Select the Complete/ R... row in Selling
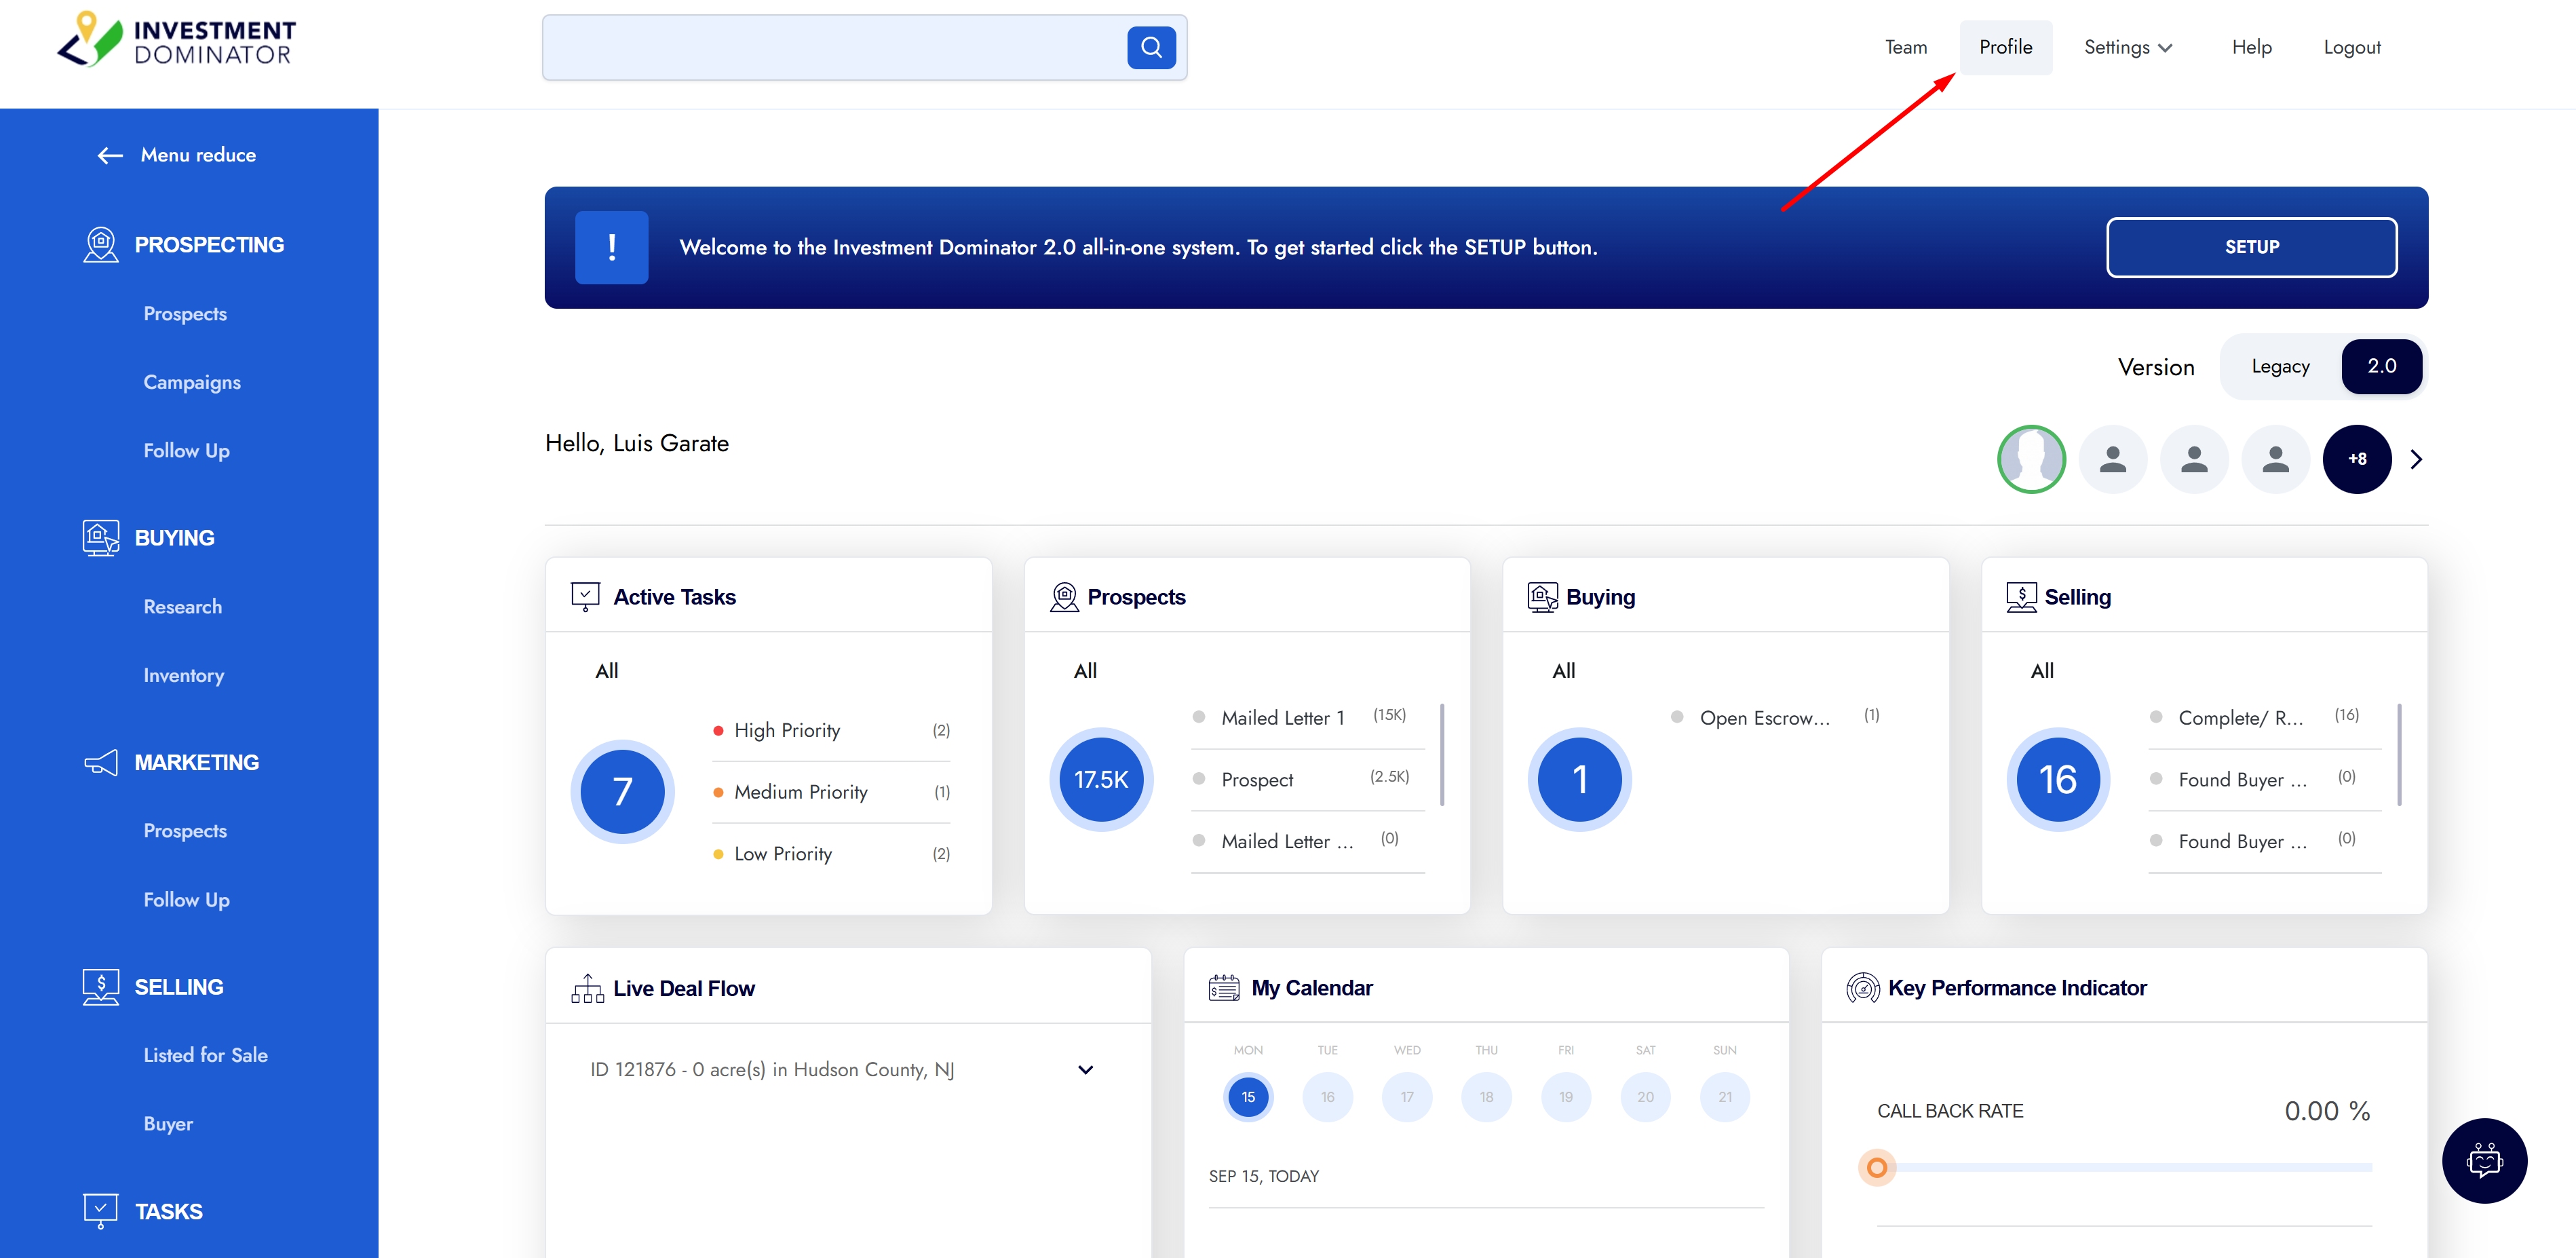The image size is (2576, 1258). coord(2264,717)
